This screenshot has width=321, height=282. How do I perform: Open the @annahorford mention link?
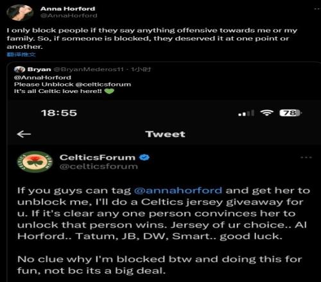[178, 190]
